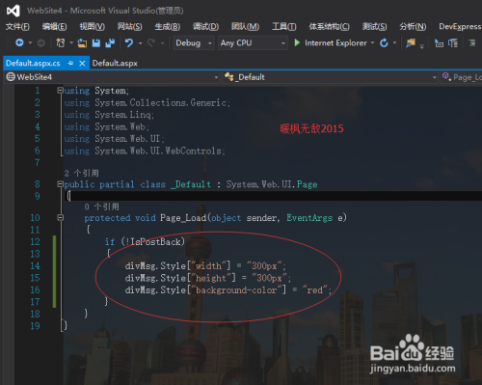Open the 工具(T) menu
Screen dimensions: 482x385
click(283, 27)
